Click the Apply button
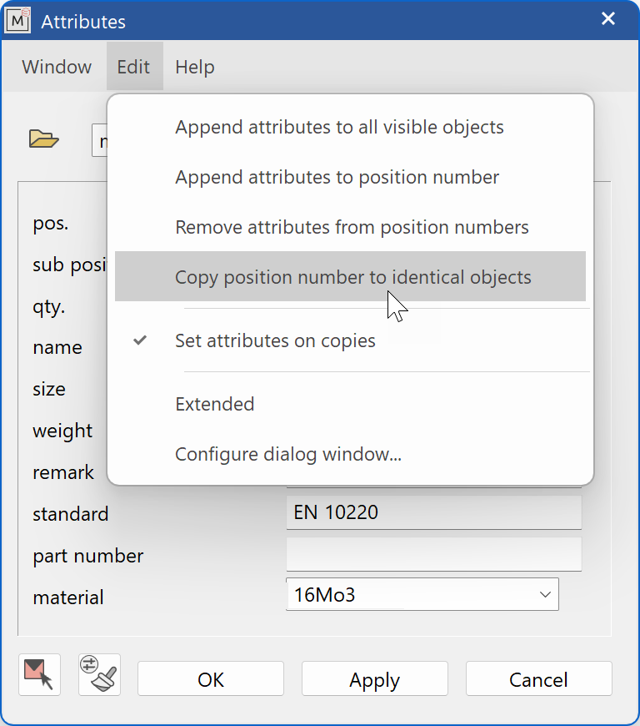Image resolution: width=640 pixels, height=726 pixels. pyautogui.click(x=374, y=678)
